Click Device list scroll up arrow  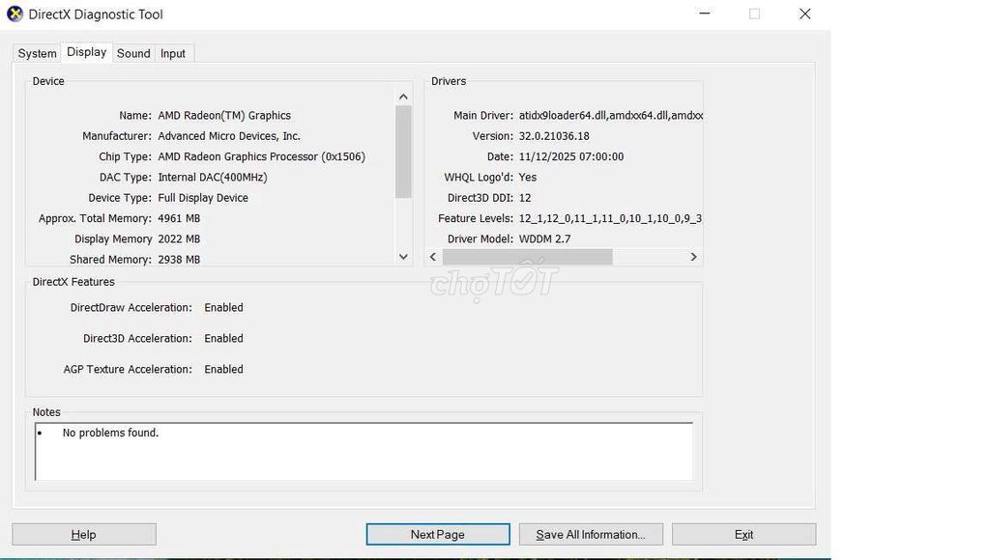pyautogui.click(x=403, y=97)
